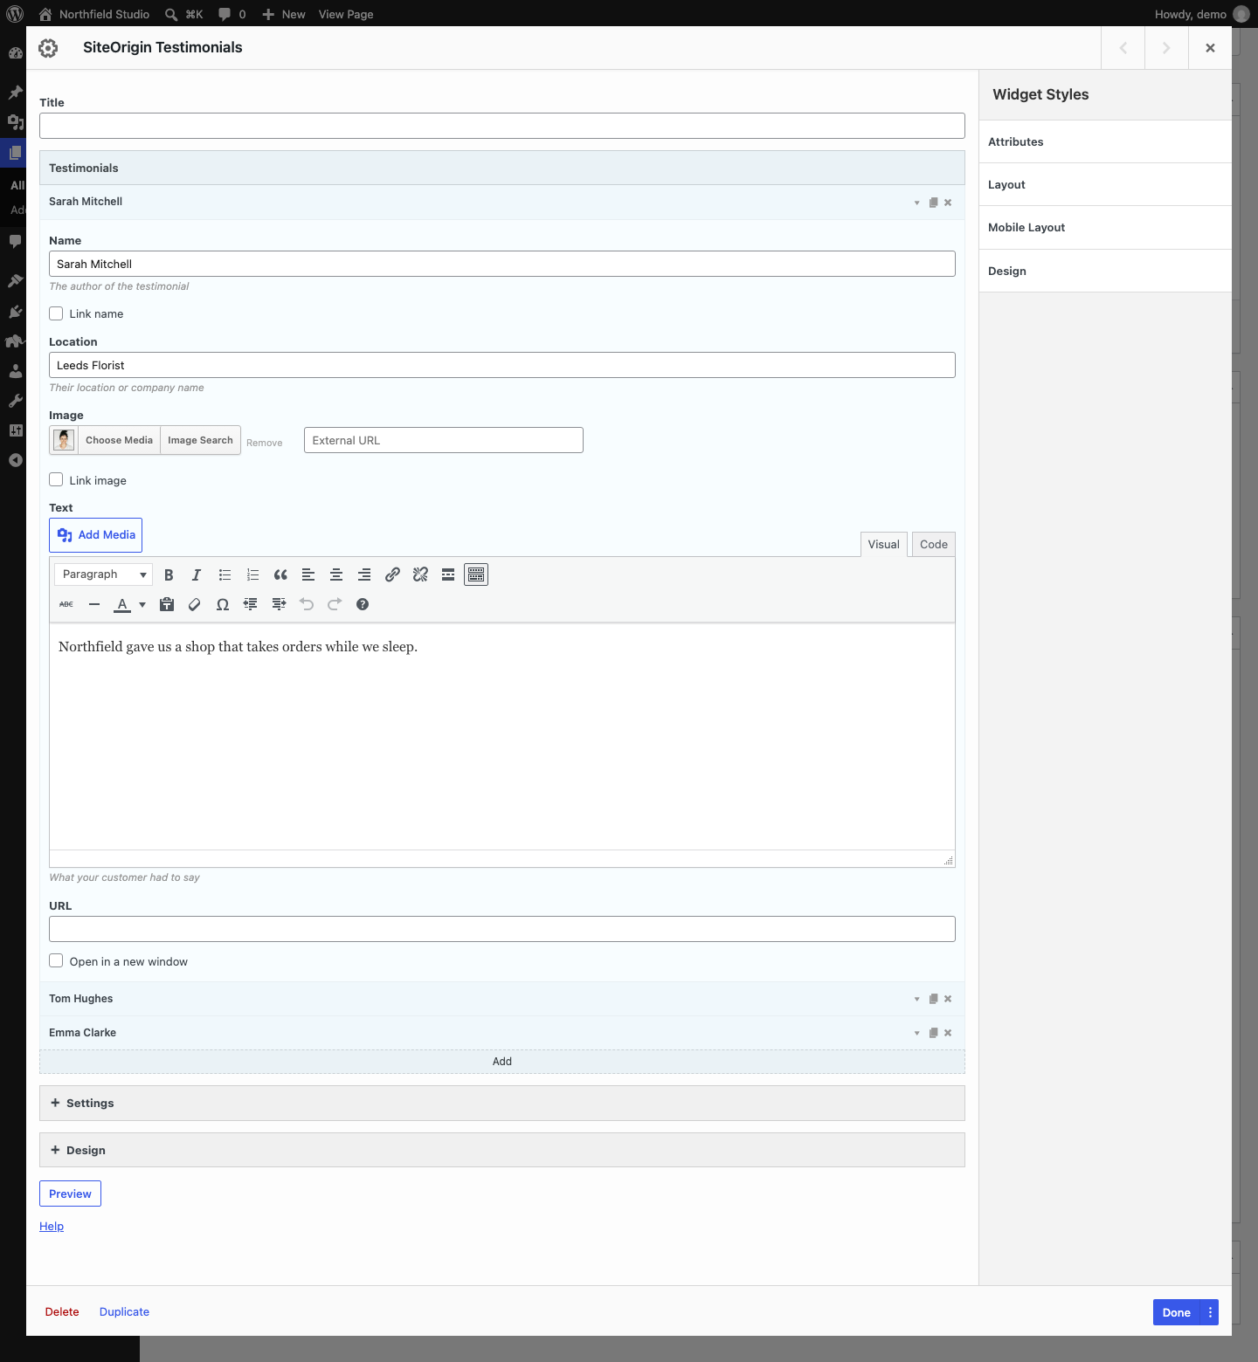Switch to the Visual editor tab

coord(883,544)
